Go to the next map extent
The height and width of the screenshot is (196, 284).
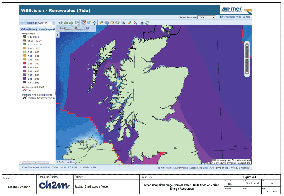coord(71,23)
